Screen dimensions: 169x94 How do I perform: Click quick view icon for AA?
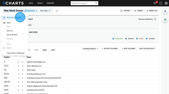pyautogui.click(x=18, y=70)
